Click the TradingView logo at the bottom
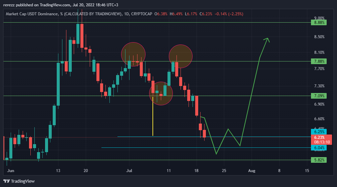This screenshot has width=337, height=187. 19,181
